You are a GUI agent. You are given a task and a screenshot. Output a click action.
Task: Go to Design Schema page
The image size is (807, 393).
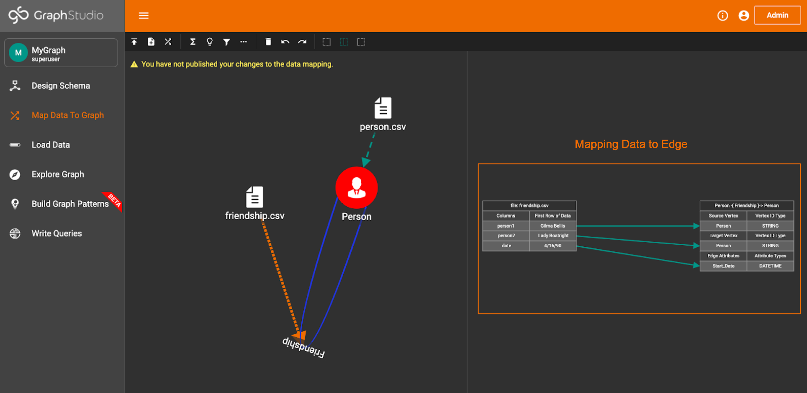pos(61,86)
